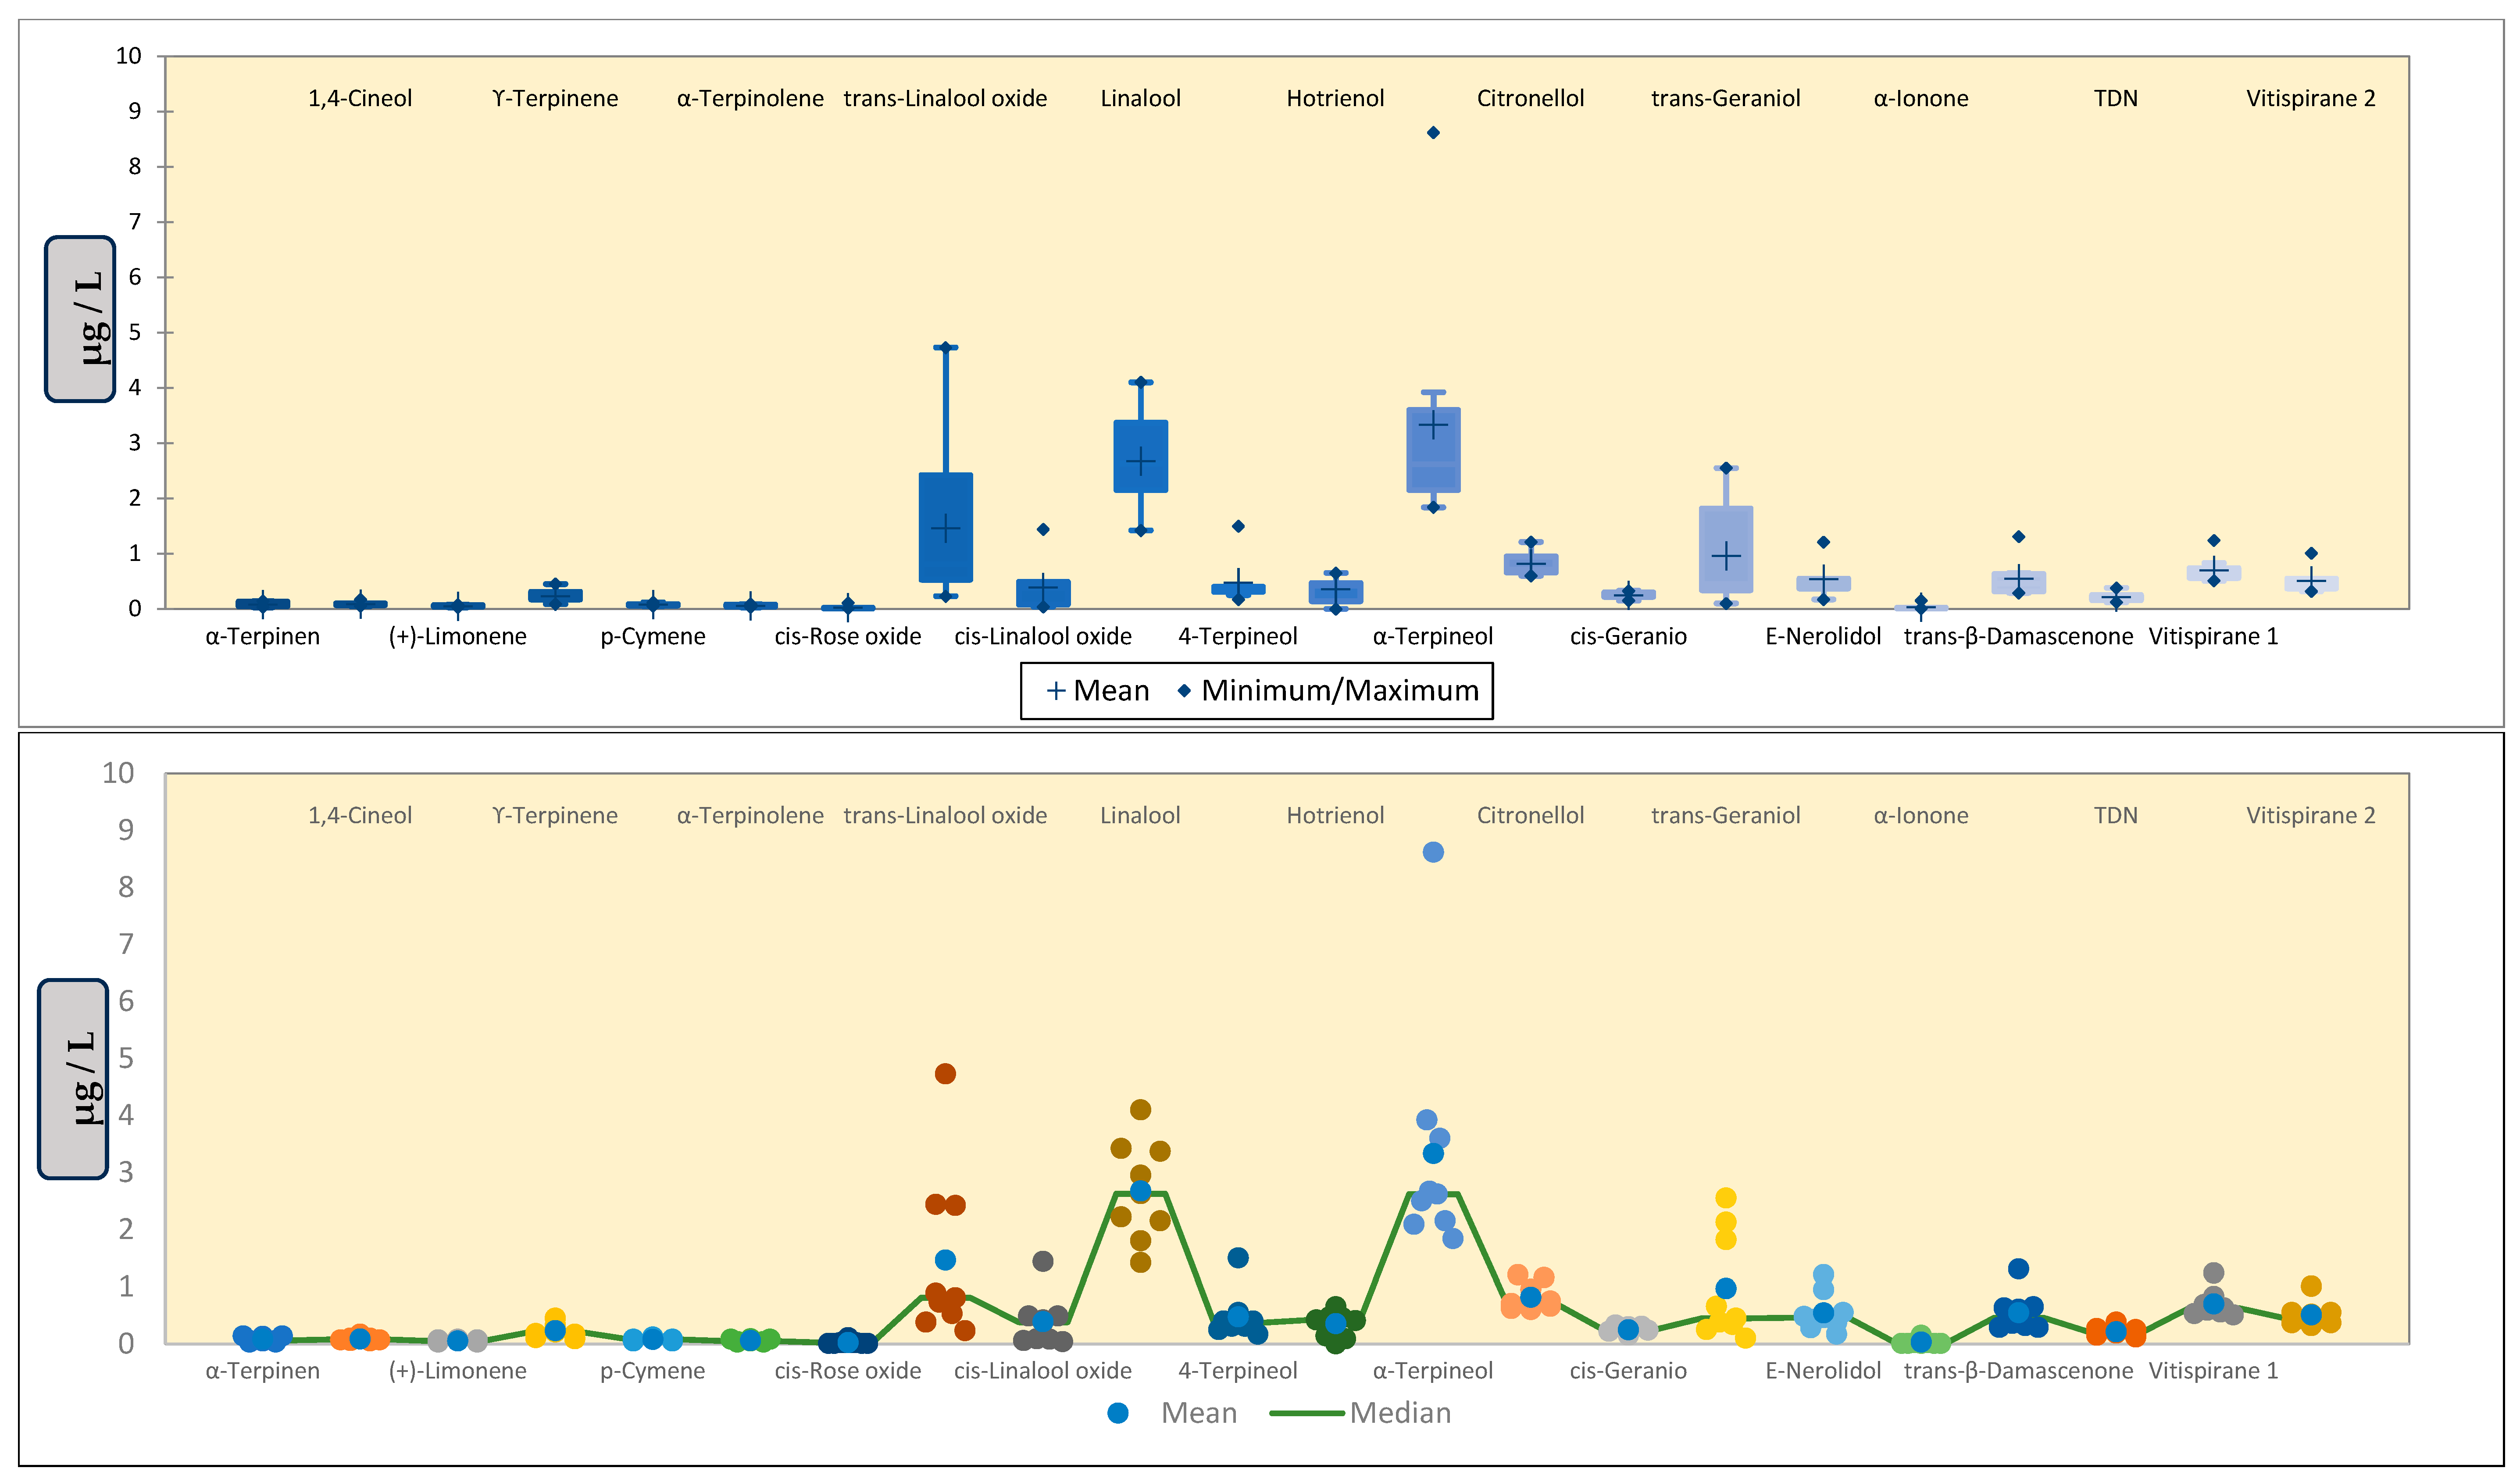Image resolution: width=2520 pixels, height=1482 pixels.
Task: Click the green Median line legend marker
Action: point(1306,1413)
